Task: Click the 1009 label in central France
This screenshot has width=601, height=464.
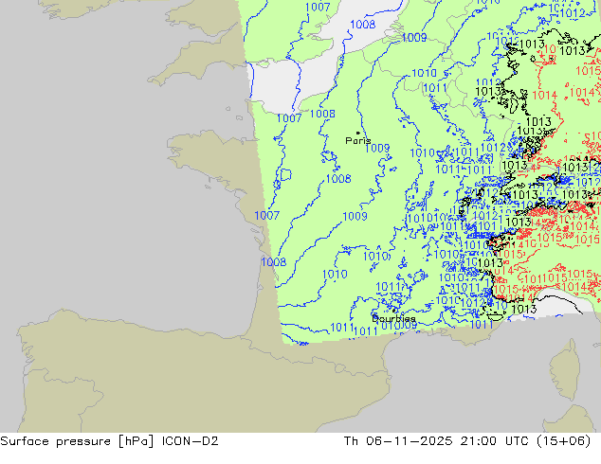Action: tap(355, 216)
